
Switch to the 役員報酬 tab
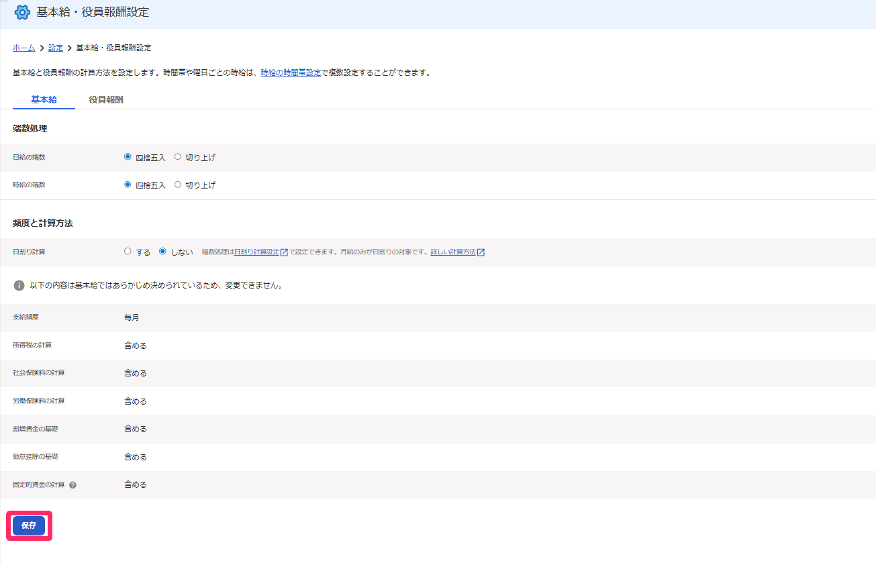(x=106, y=99)
